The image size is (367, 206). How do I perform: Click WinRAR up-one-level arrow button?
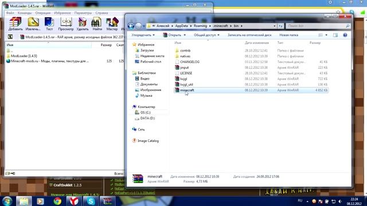point(10,37)
